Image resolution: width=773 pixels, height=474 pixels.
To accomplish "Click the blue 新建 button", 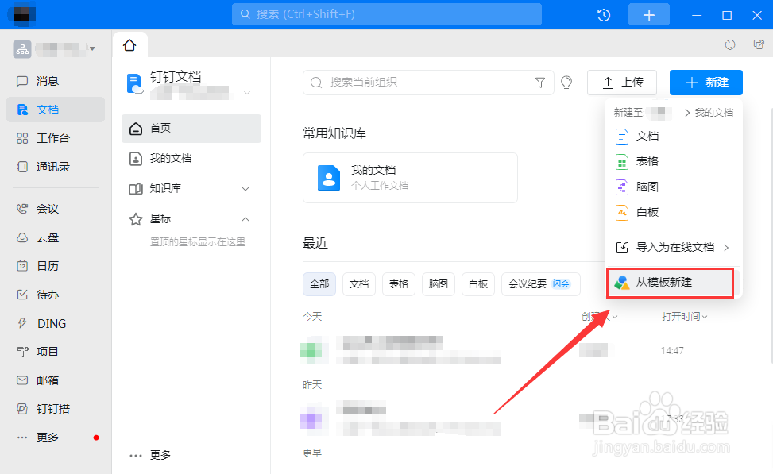I will tap(706, 83).
